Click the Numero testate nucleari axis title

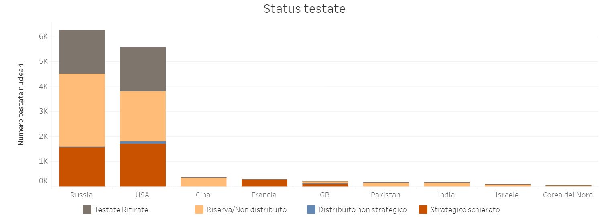click(21, 104)
